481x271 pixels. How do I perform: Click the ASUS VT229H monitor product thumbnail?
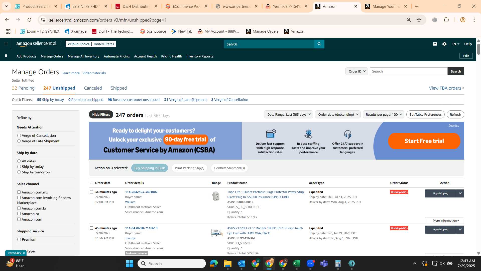(217, 233)
